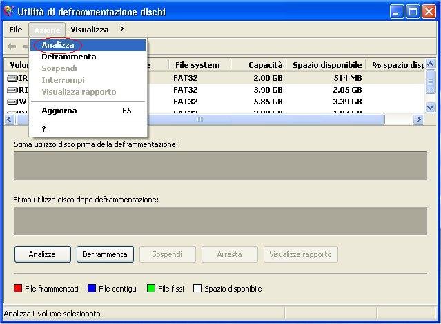This screenshot has width=441, height=324.
Task: Click the status bar text Analizza il volume selezionato
Action: click(52, 314)
